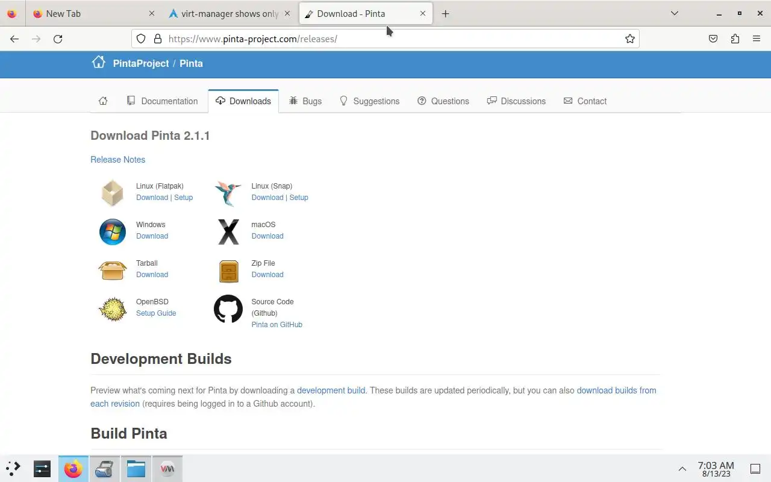771x482 pixels.
Task: Switch to the Downloads tab
Action: tap(243, 101)
